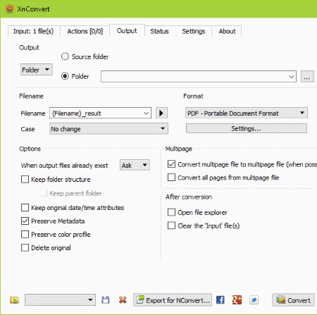Switch to the Actions [0/0] tab
The image size is (317, 315).
tap(85, 31)
